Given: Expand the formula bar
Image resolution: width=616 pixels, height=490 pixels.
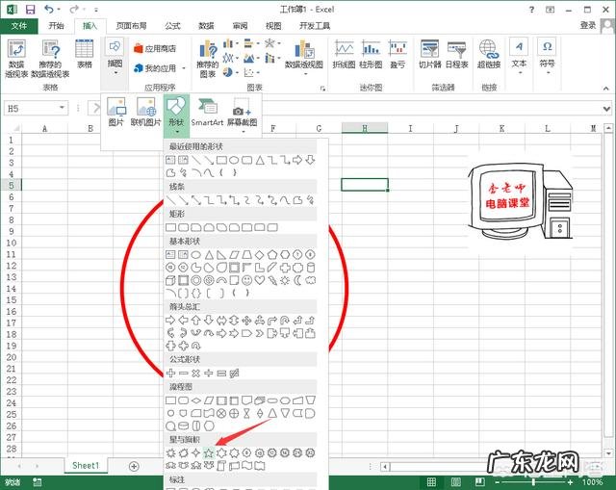Looking at the screenshot, I should point(606,109).
